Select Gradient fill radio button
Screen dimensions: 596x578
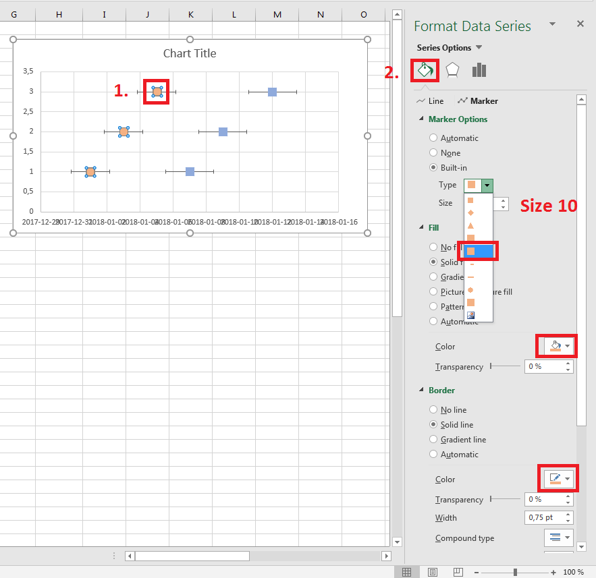coord(433,277)
